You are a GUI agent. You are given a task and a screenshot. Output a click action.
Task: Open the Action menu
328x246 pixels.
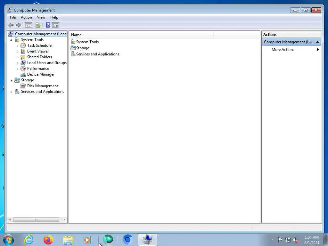26,17
